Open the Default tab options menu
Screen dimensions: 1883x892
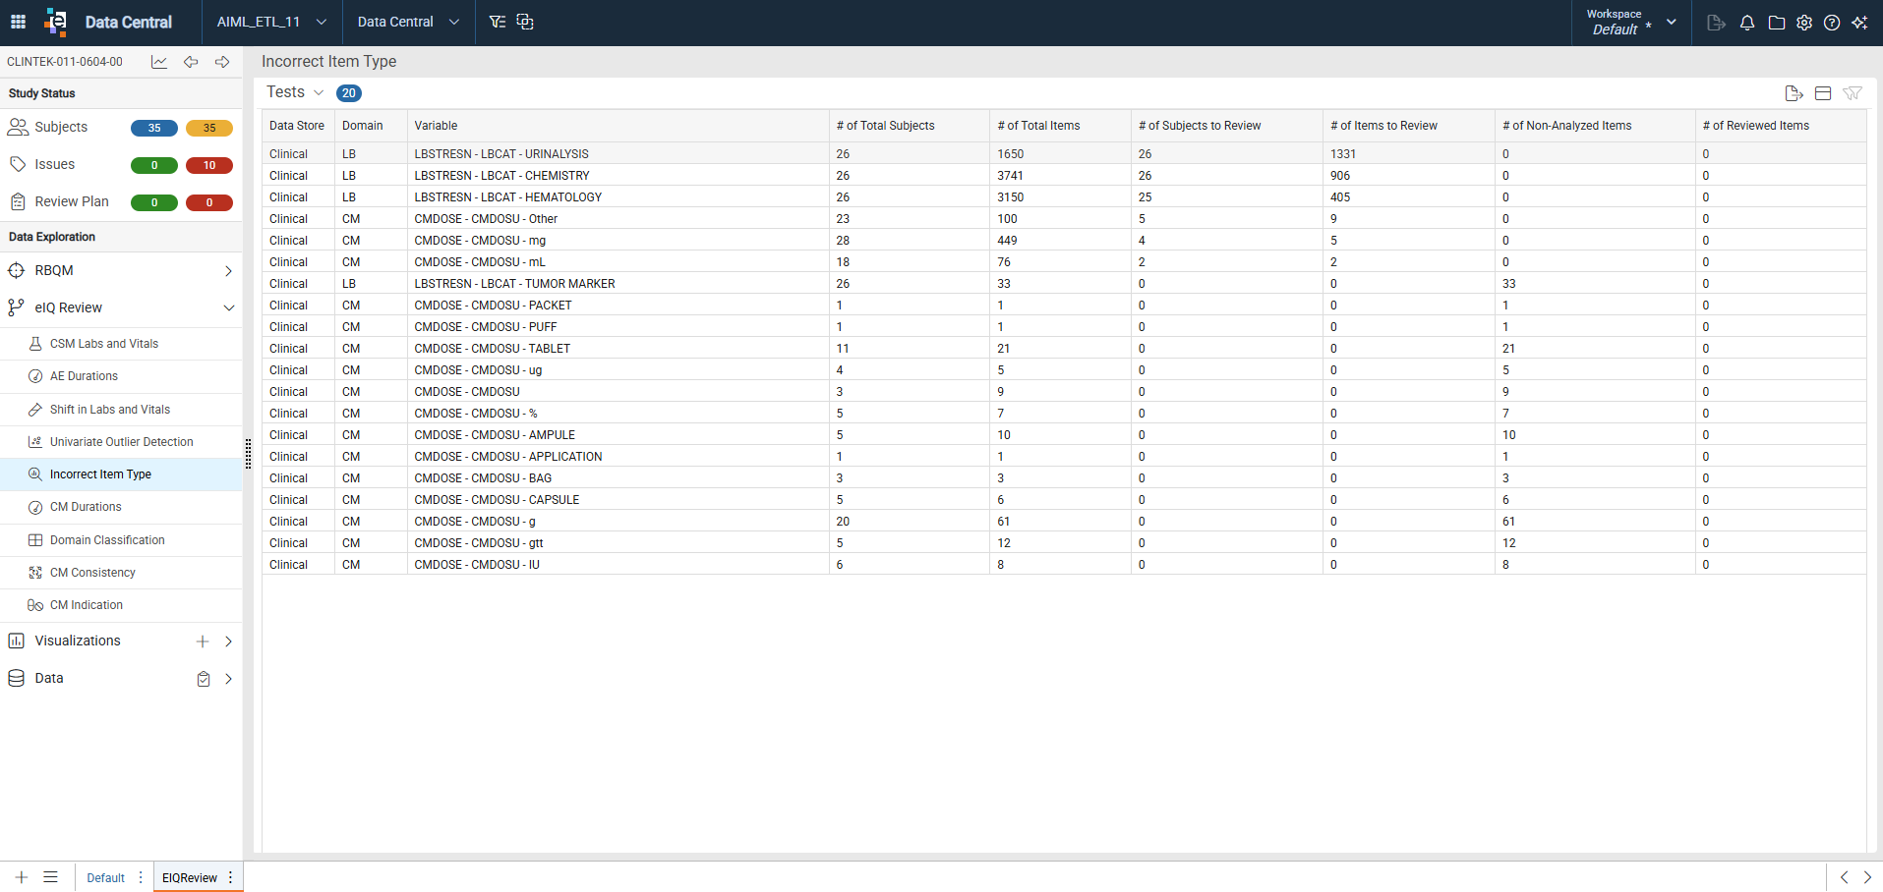141,877
